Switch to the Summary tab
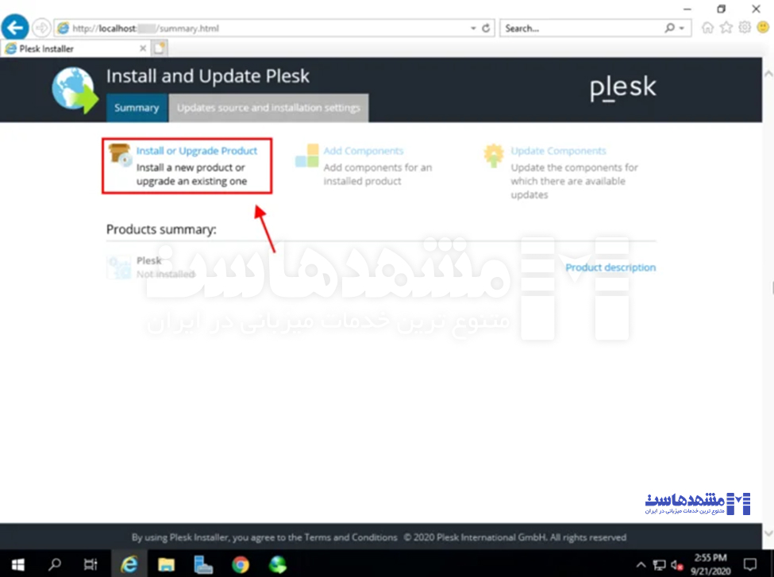The width and height of the screenshot is (774, 577). (137, 108)
